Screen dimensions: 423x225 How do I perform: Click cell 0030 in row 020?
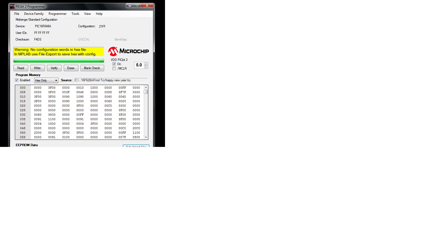tap(66, 106)
